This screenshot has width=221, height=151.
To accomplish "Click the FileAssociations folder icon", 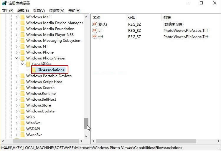I will coord(34,70).
